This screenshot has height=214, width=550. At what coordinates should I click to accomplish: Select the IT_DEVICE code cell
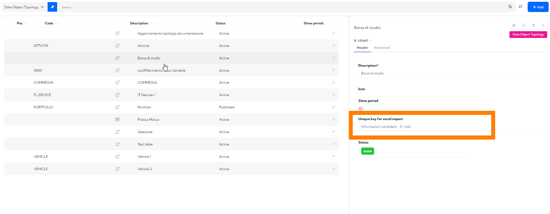click(42, 95)
